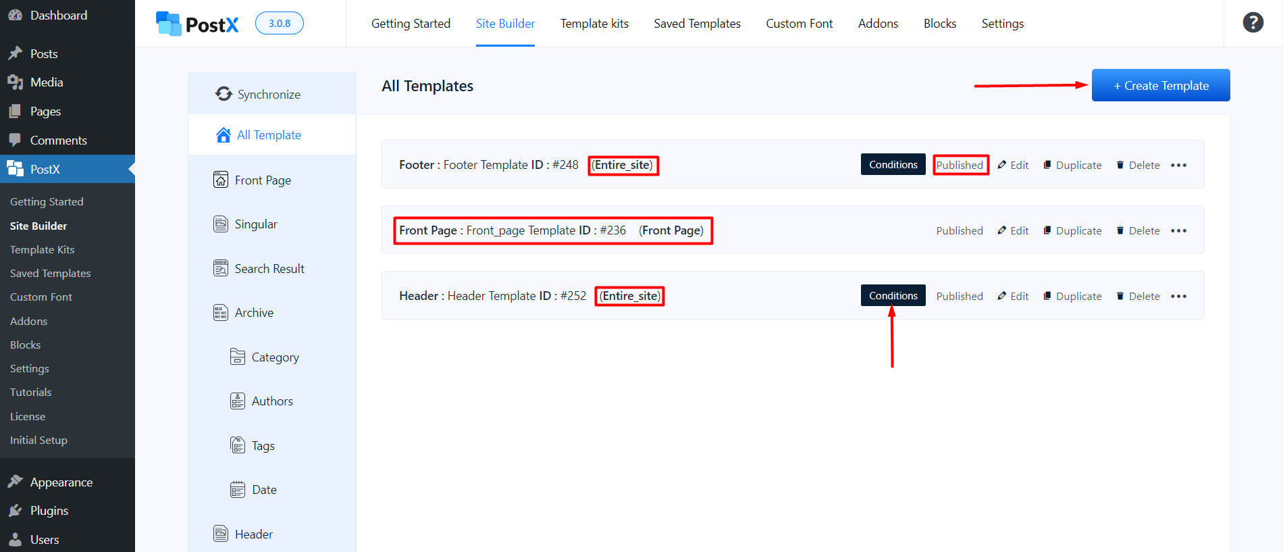Open more options for Footer template
1283x552 pixels.
tap(1178, 166)
